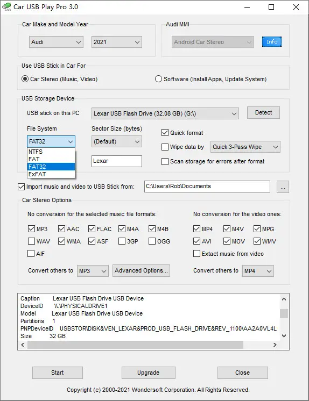Click the scroll up arrow in device info box
The width and height of the screenshot is (309, 401).
pyautogui.click(x=284, y=299)
